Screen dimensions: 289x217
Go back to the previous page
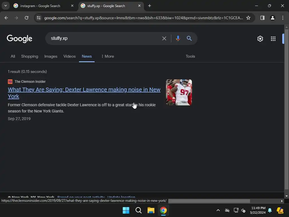[x=6, y=18]
